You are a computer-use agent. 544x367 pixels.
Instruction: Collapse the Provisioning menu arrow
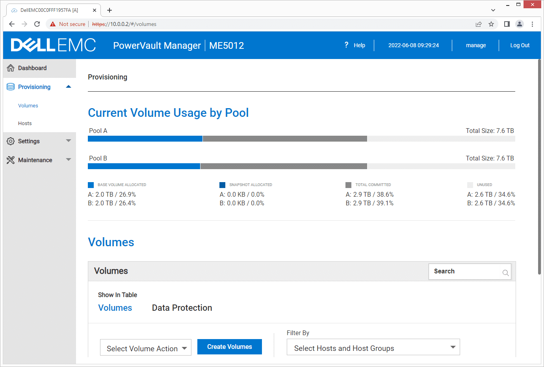pyautogui.click(x=69, y=87)
